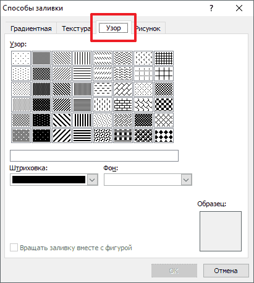The width and height of the screenshot is (254, 283).
Task: Pick the thickest upward diagonal stripes pattern
Action: point(62,136)
